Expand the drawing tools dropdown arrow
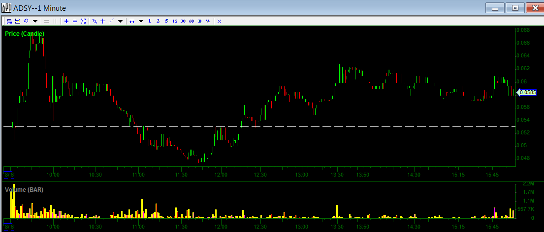The height and width of the screenshot is (232, 544). click(120, 21)
